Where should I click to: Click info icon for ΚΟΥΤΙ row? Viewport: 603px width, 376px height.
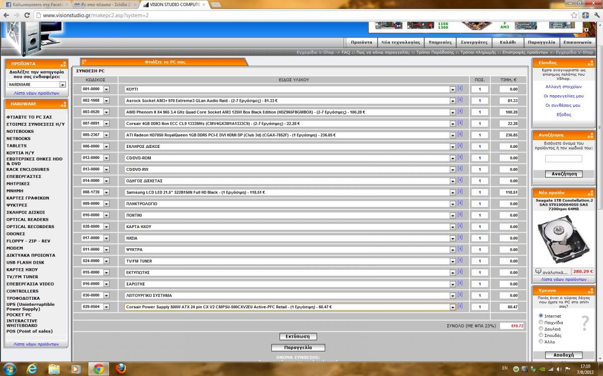coord(460,88)
